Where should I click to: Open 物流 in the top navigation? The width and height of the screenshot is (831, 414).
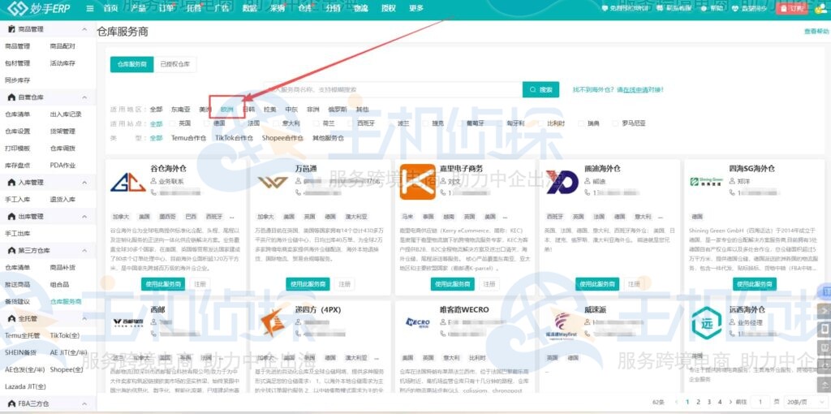pos(360,8)
